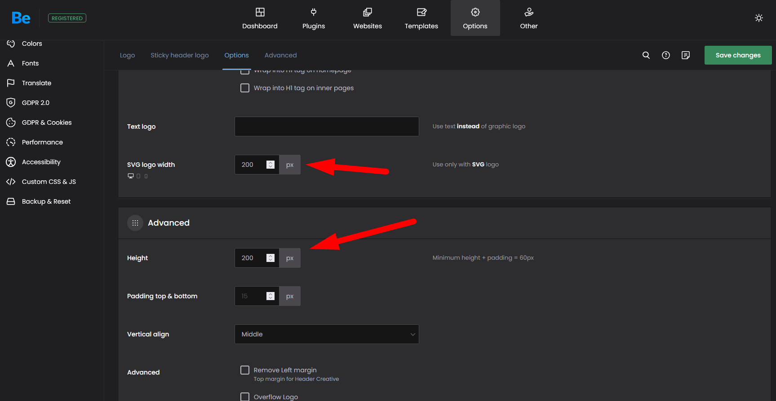Check the Remove Left margin option
This screenshot has width=776, height=401.
point(245,370)
